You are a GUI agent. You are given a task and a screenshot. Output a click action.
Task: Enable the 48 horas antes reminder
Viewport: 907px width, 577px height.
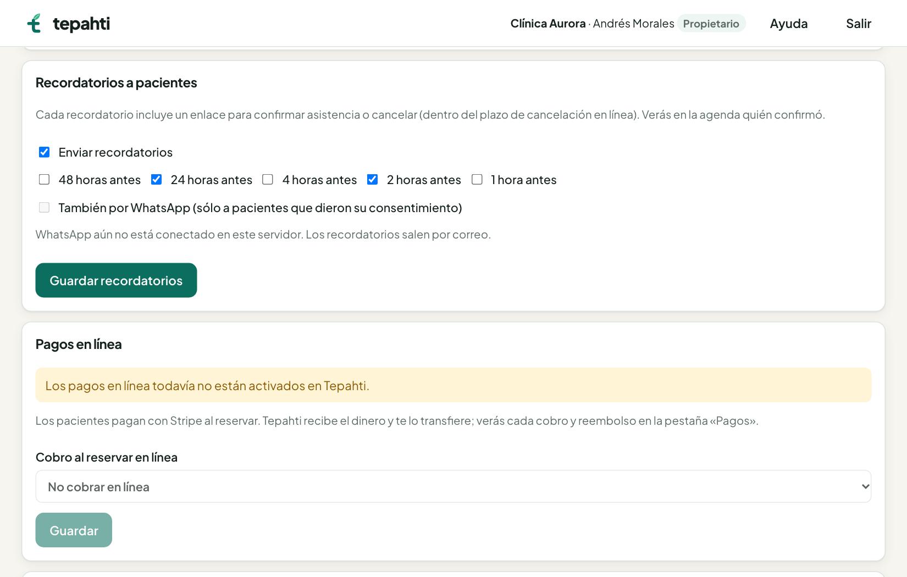(45, 180)
